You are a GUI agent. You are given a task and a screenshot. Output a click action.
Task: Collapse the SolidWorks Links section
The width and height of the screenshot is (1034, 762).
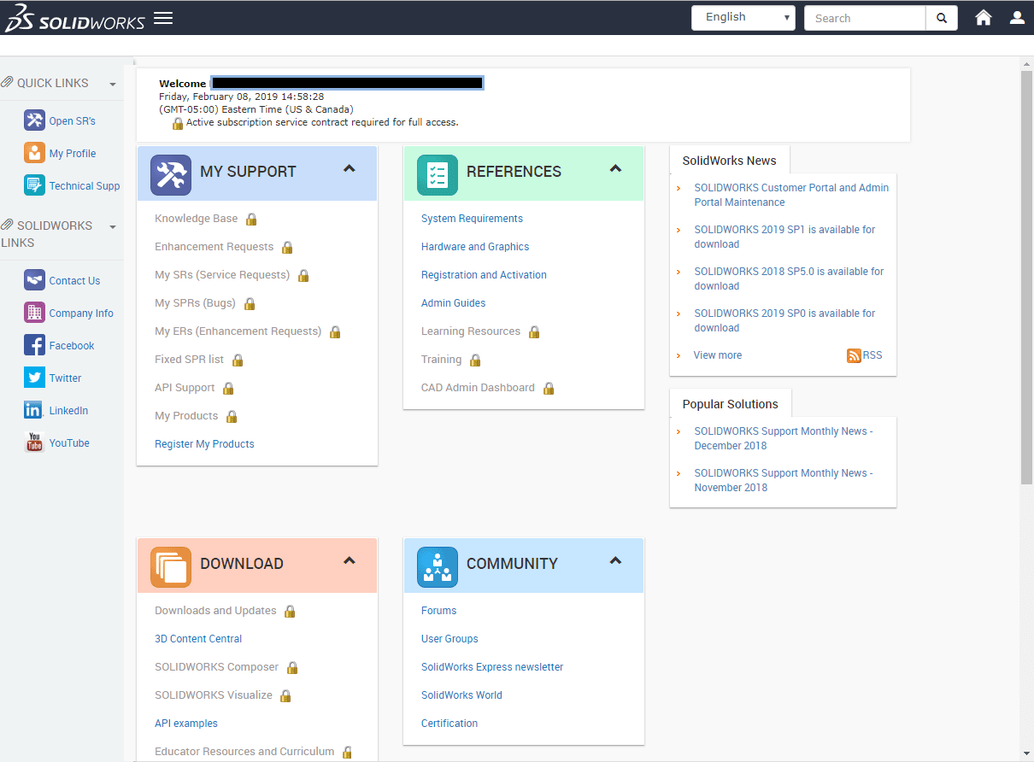click(113, 226)
